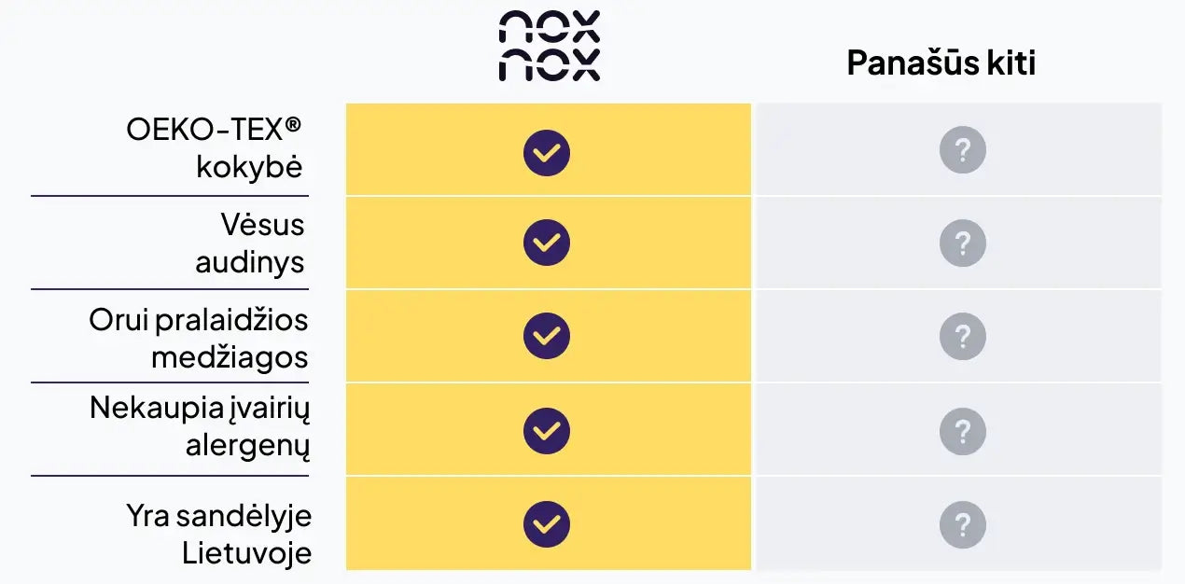Click checkmark for Nekaupia įvairių alergenų
The height and width of the screenshot is (584, 1185).
click(547, 430)
